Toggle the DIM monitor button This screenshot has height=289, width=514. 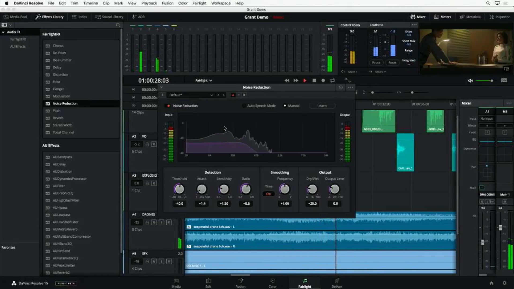[x=504, y=81]
